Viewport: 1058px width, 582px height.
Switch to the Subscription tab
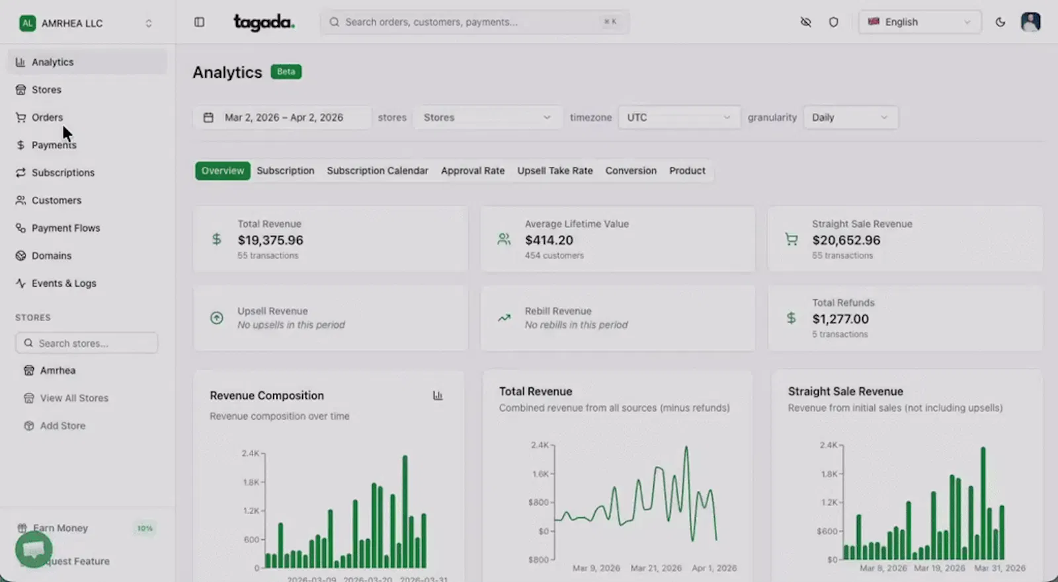tap(286, 170)
